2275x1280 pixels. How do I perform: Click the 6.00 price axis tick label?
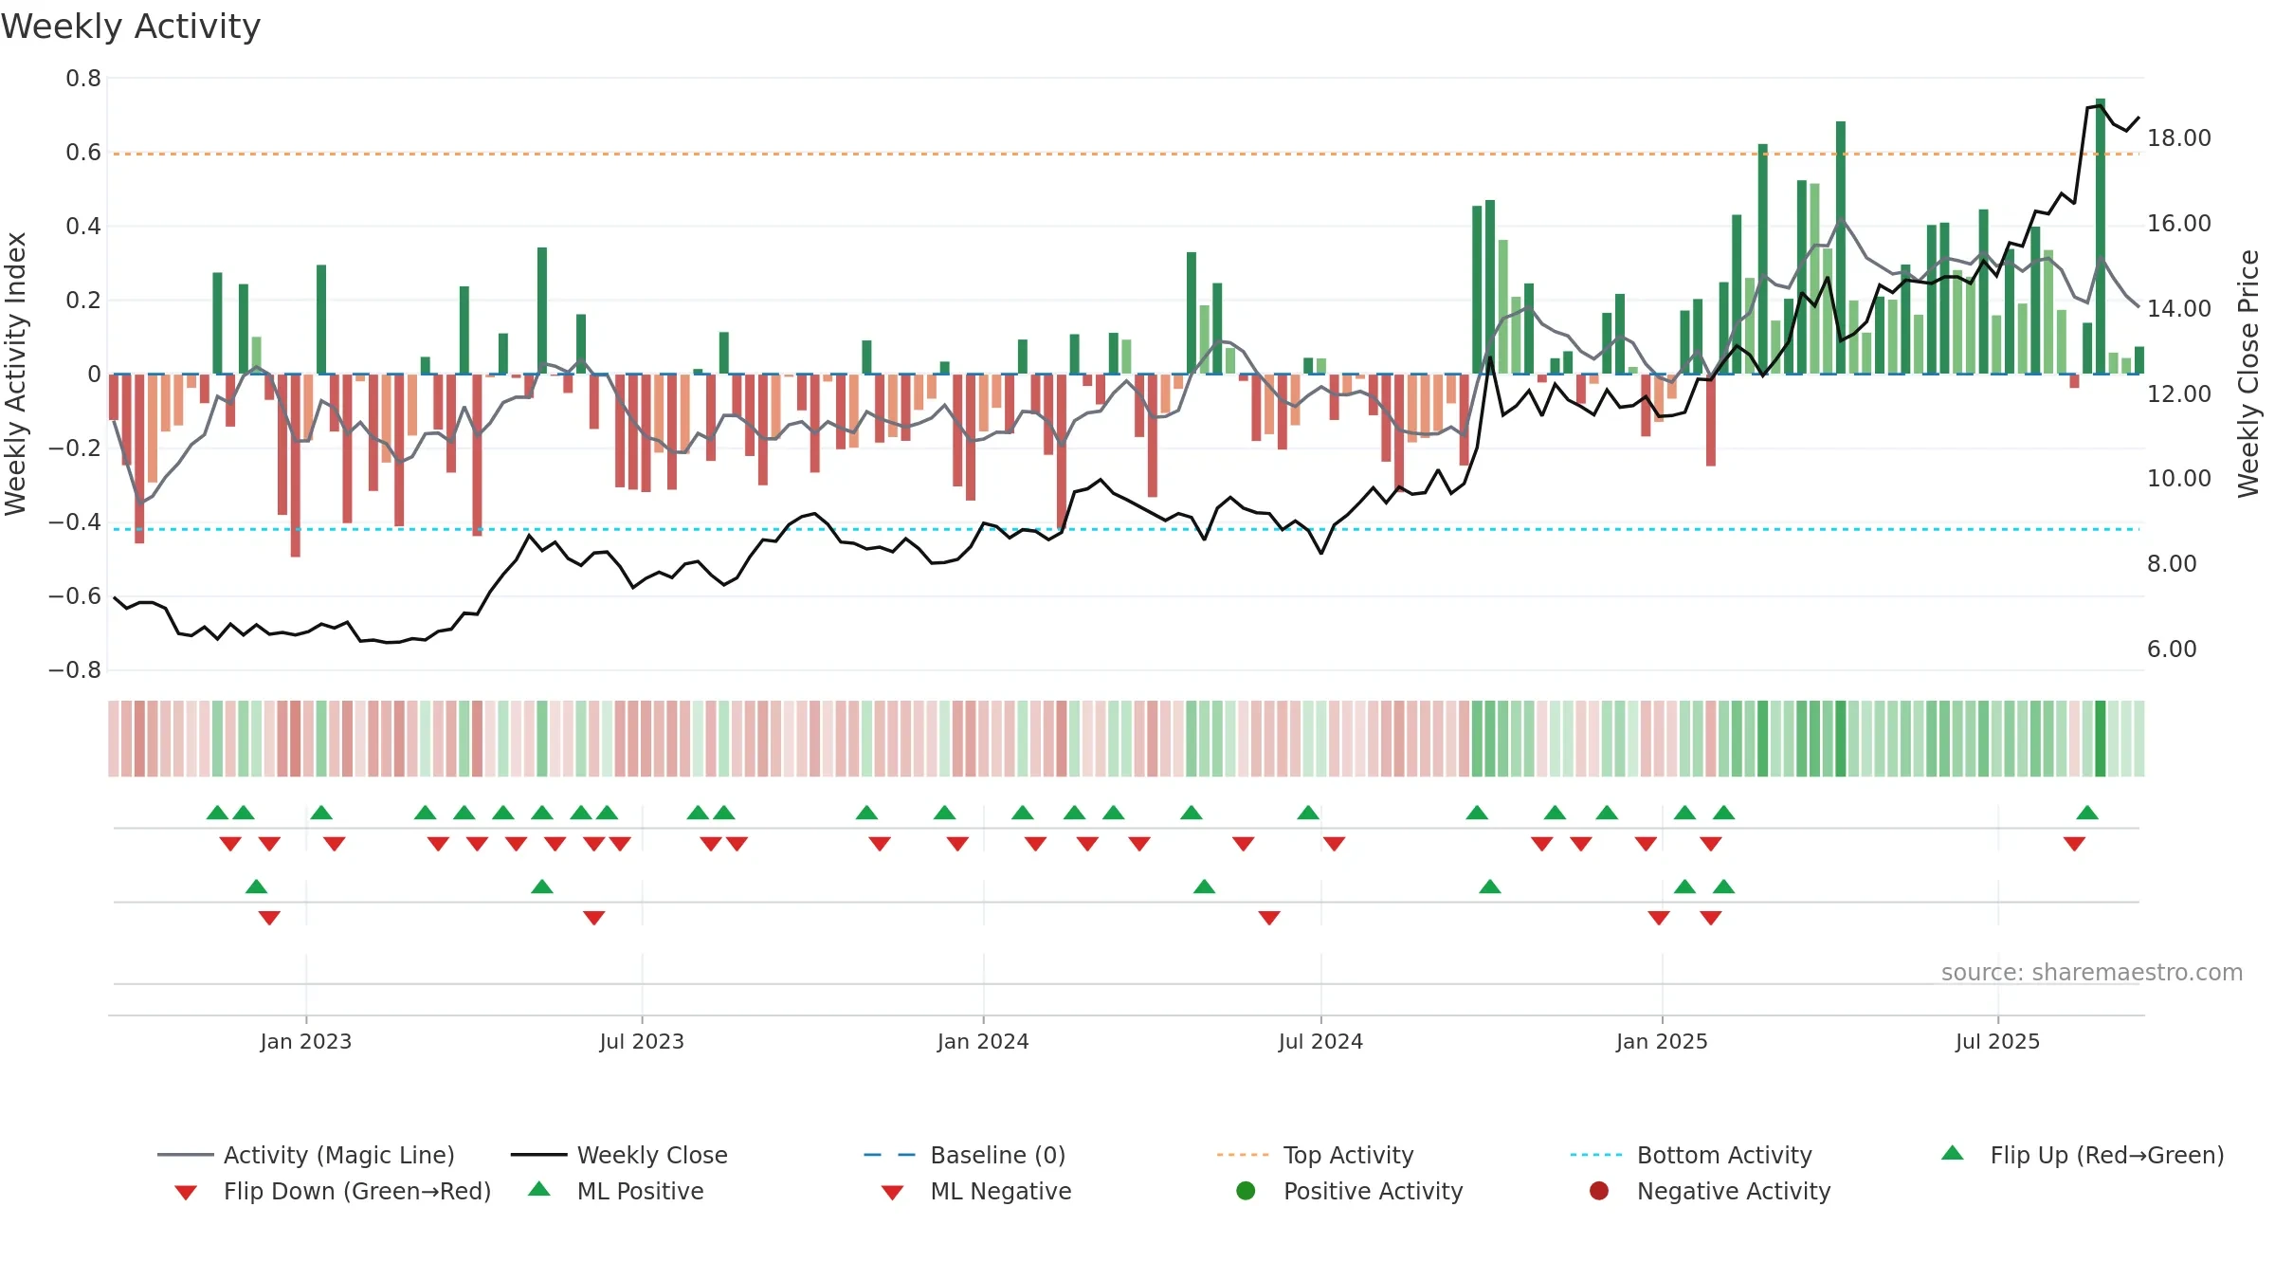pos(2172,649)
